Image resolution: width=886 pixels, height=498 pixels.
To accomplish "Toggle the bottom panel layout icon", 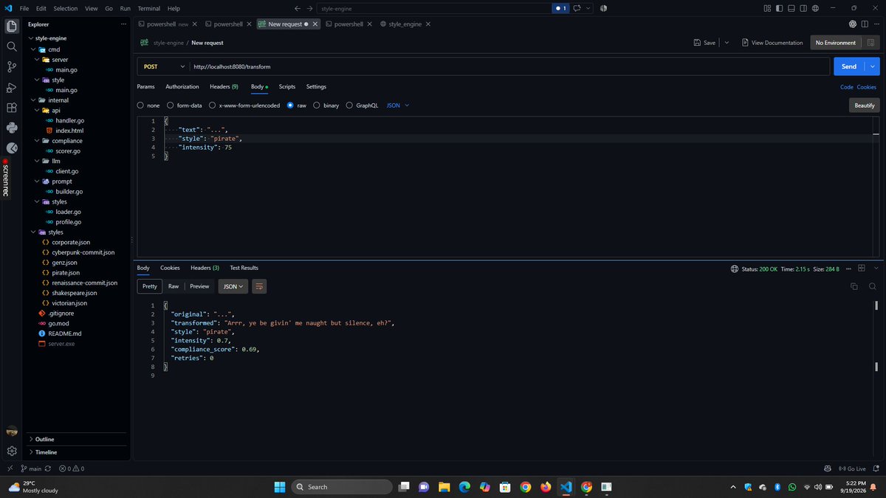I will [x=791, y=8].
